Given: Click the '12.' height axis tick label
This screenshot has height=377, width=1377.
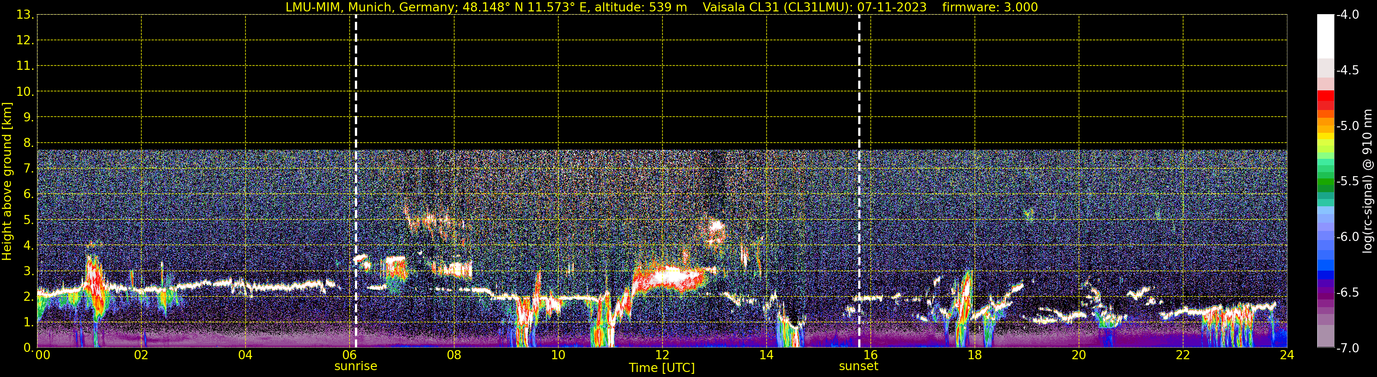Looking at the screenshot, I should [x=25, y=40].
